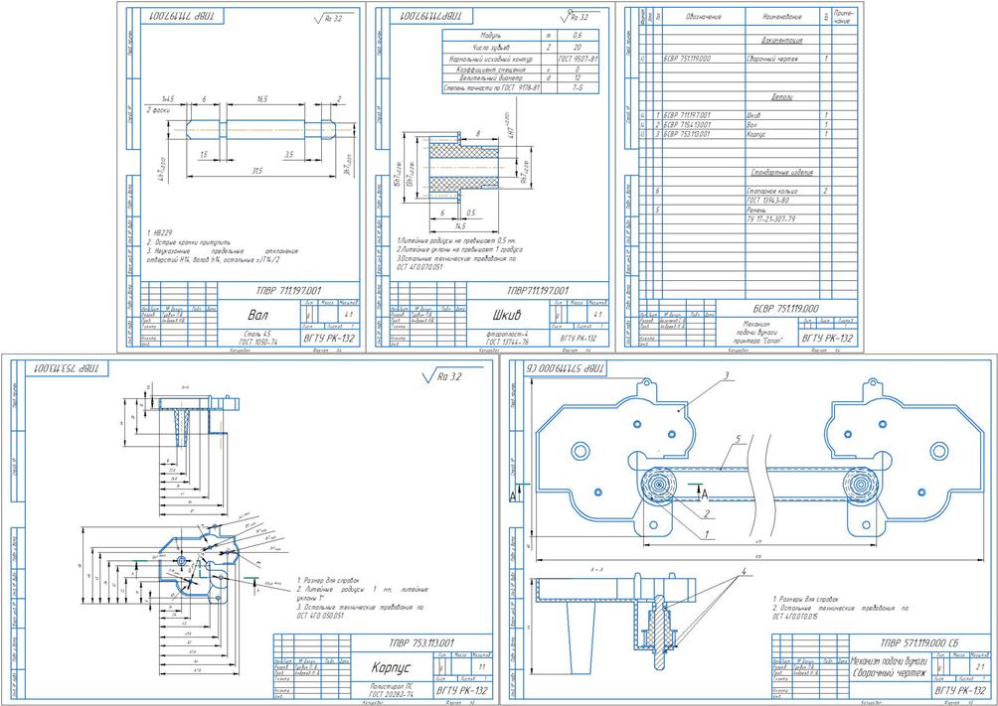This screenshot has width=998, height=706.
Task: Click '2 фаски' label on the Вал drawing
Action: pos(159,110)
